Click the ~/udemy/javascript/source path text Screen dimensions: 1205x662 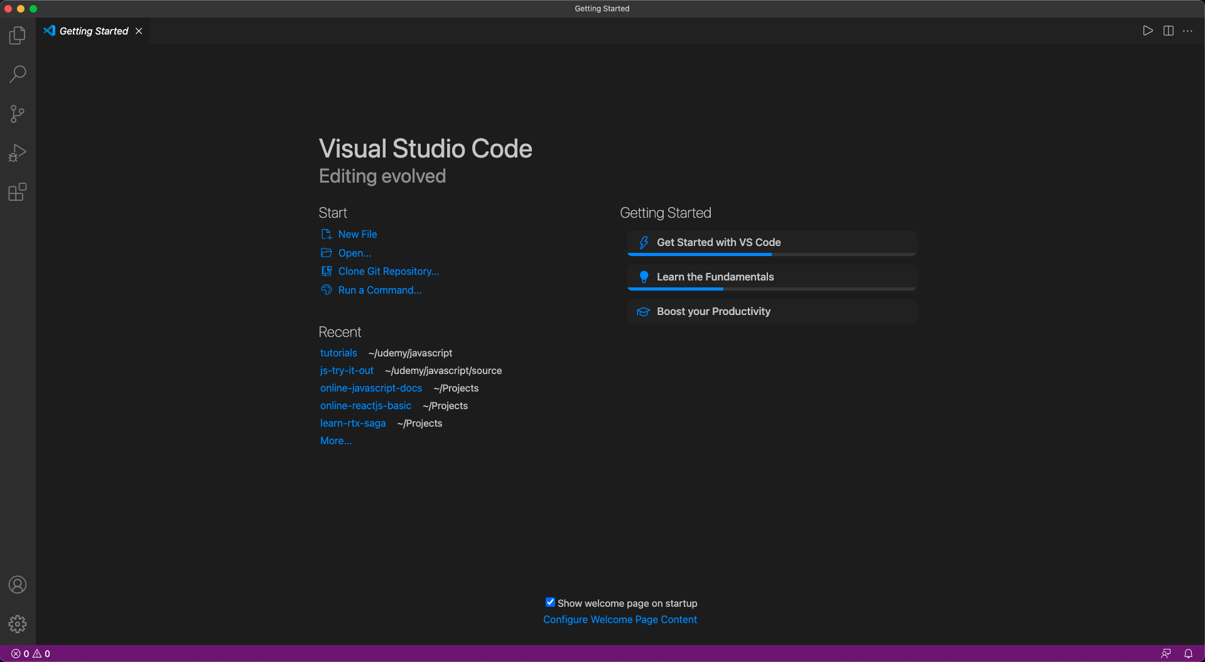pos(443,370)
